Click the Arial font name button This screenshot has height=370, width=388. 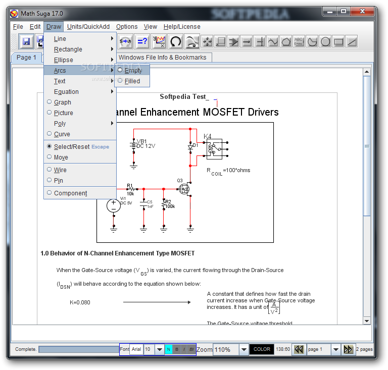(136, 349)
